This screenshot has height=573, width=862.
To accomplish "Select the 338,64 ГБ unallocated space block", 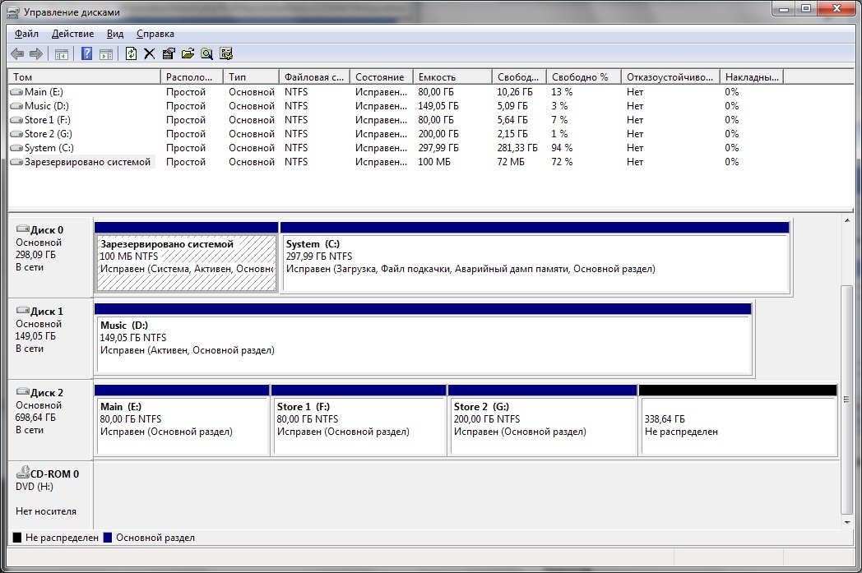I will (737, 425).
